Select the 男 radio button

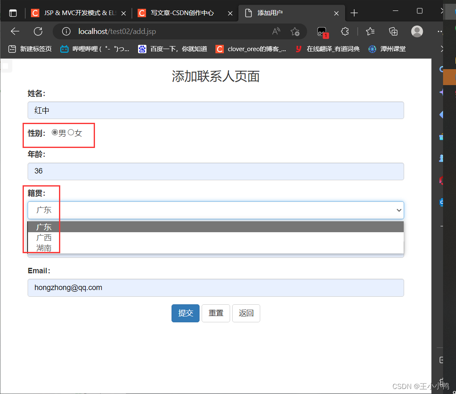(55, 132)
